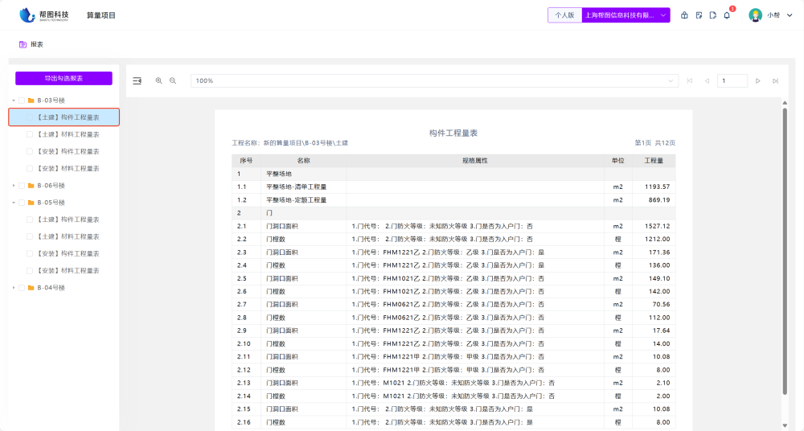
Task: Open the 100% zoom level dropdown
Action: pos(435,80)
